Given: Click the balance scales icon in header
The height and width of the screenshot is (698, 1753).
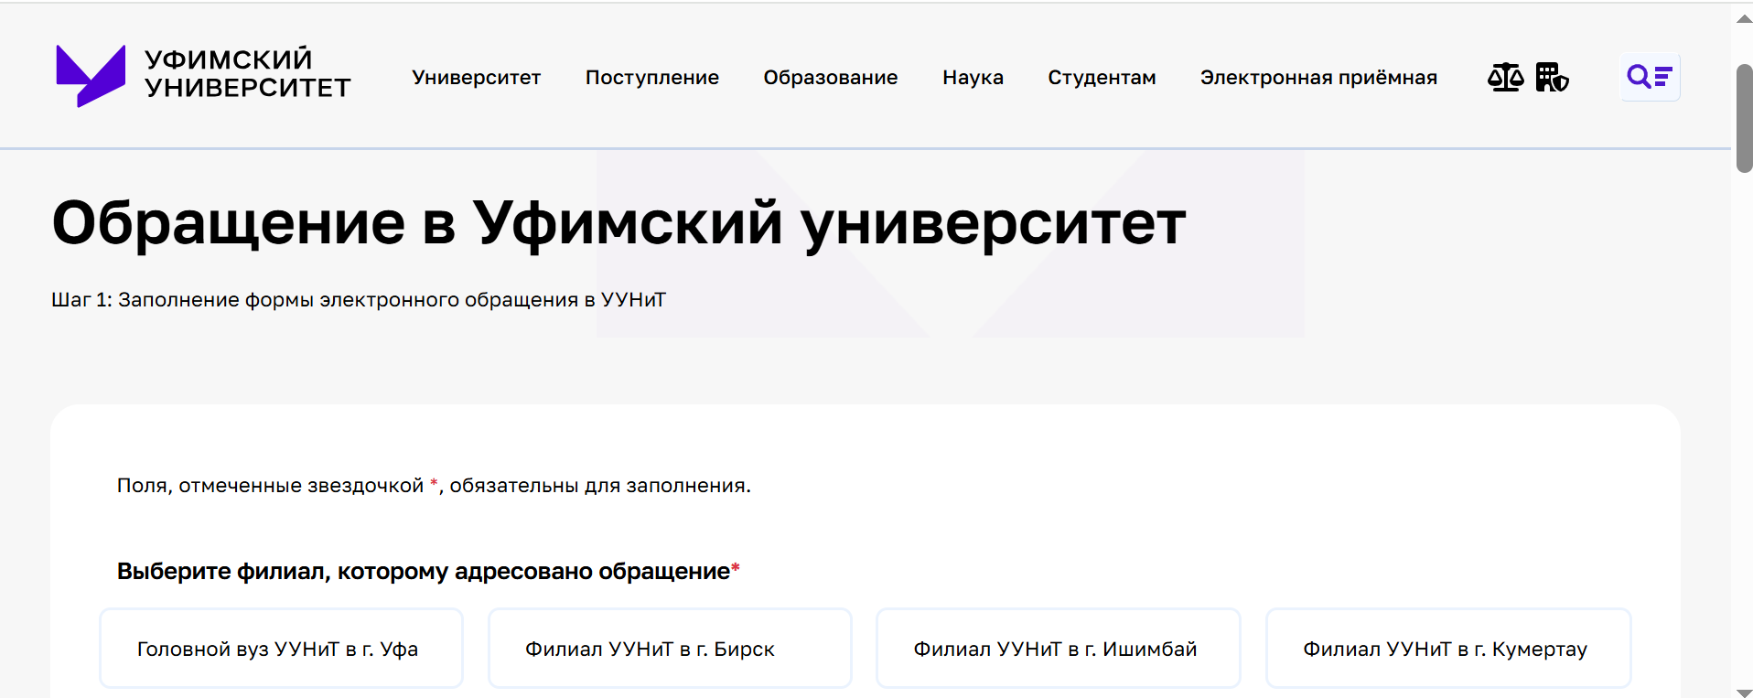Looking at the screenshot, I should 1505,78.
